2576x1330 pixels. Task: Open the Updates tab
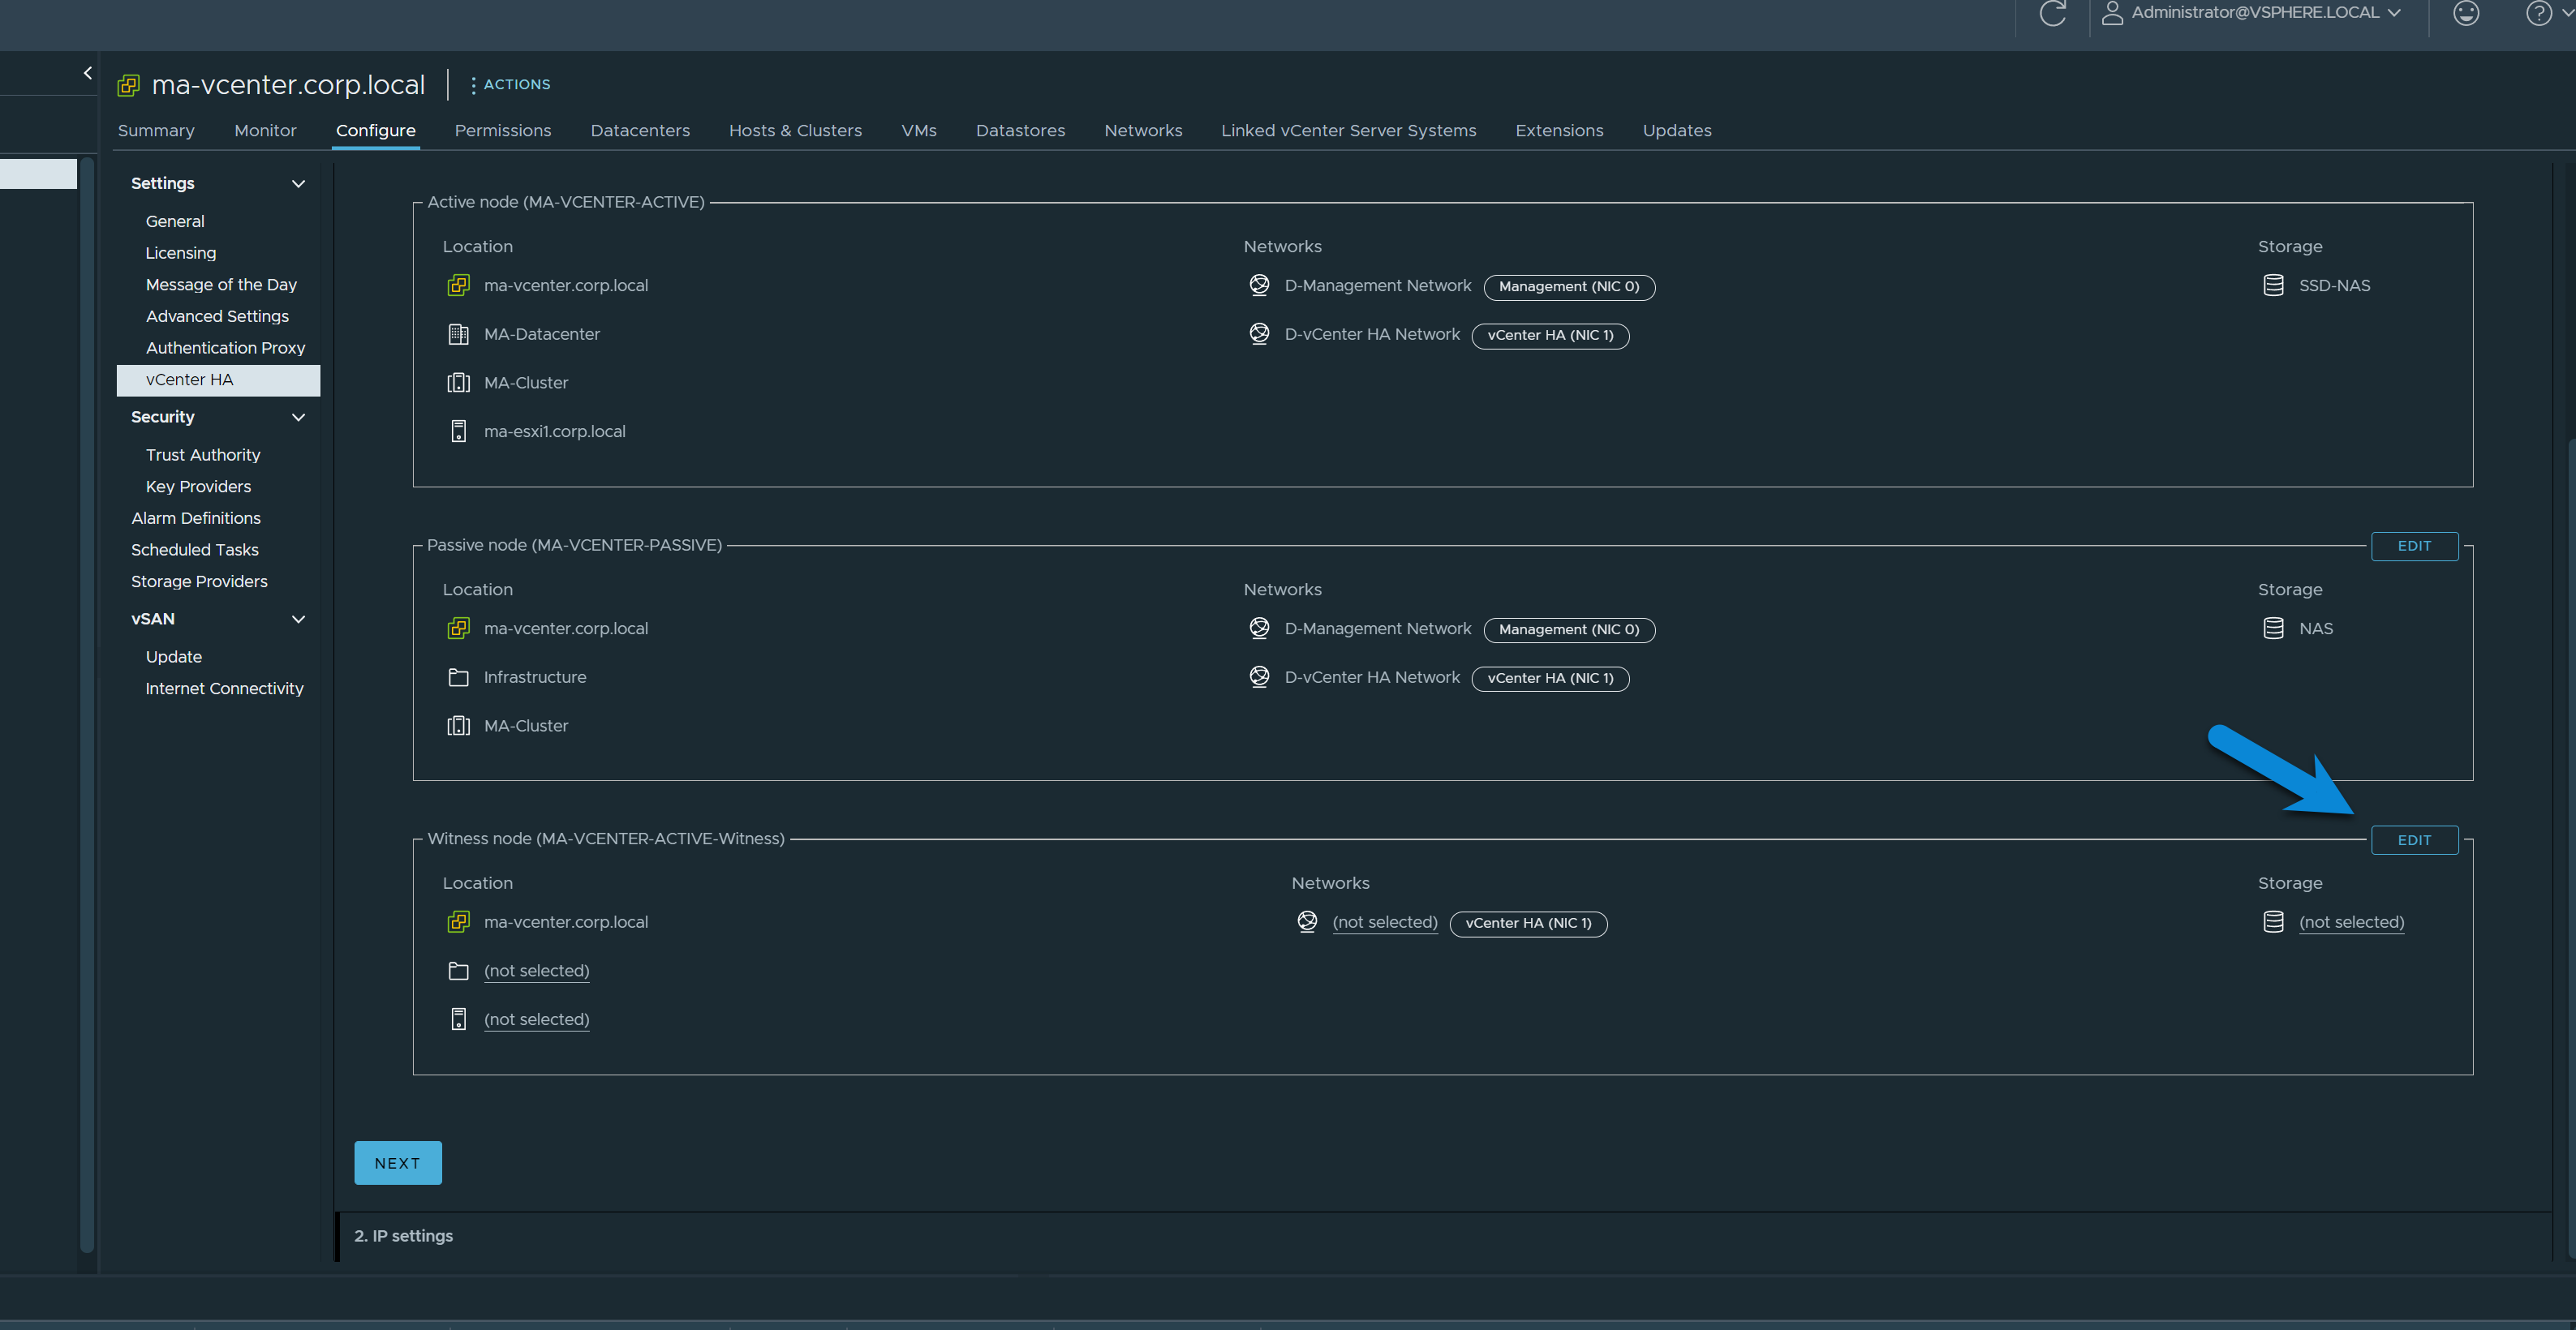tap(1677, 131)
